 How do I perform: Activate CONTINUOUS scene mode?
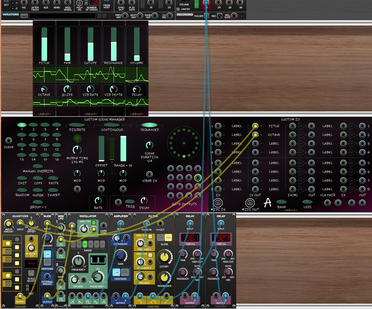(112, 125)
